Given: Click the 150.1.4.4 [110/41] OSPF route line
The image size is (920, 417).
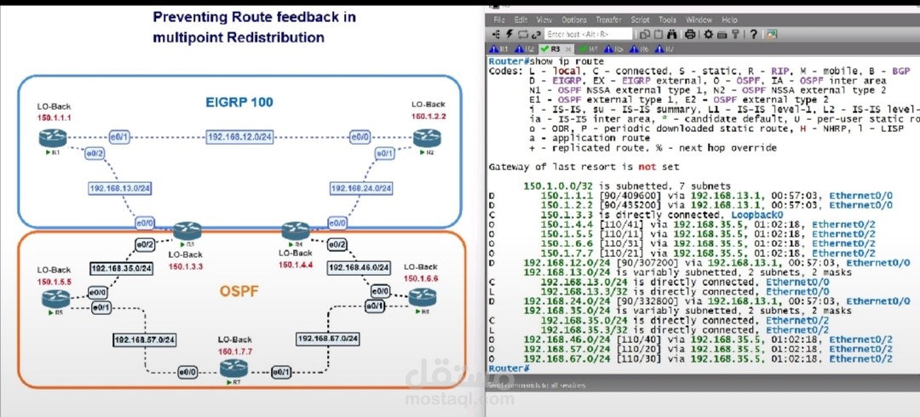Looking at the screenshot, I should pos(681,224).
